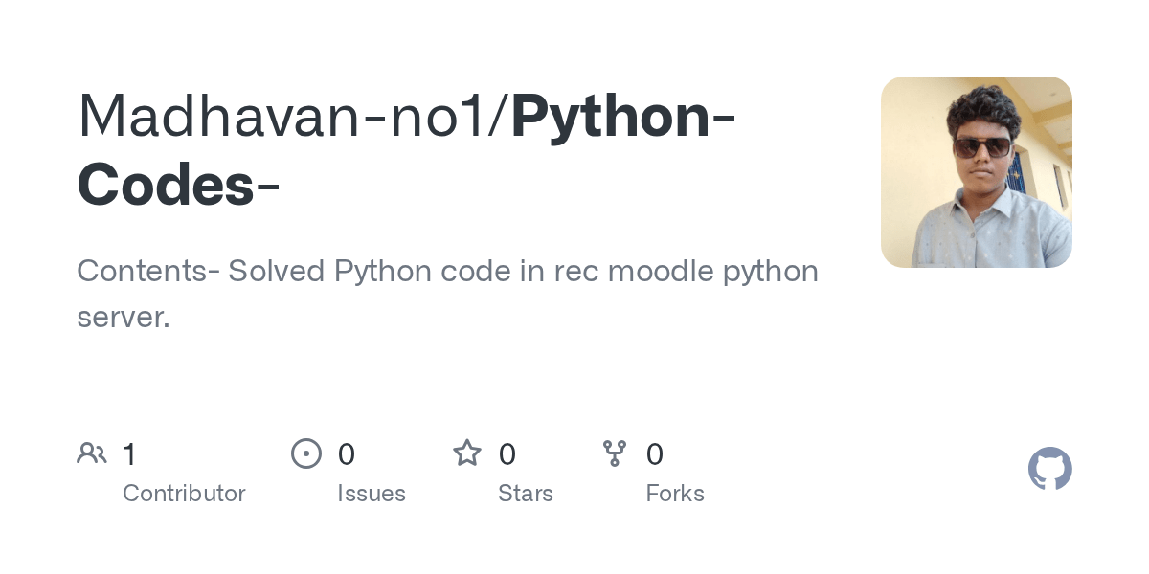The height and width of the screenshot is (574, 1149).
Task: Click the forks count number 0
Action: [655, 453]
